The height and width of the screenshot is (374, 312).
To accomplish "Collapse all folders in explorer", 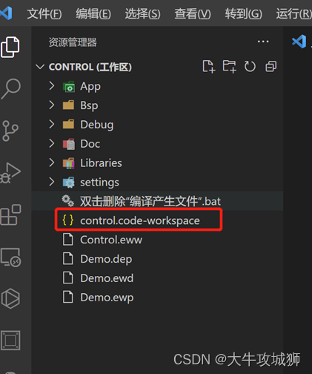I will 271,67.
